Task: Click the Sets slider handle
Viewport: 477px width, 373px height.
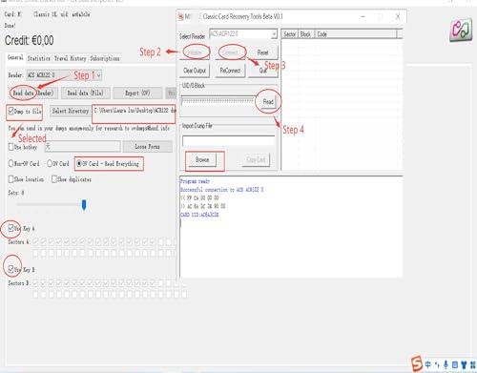Action: pyautogui.click(x=84, y=205)
